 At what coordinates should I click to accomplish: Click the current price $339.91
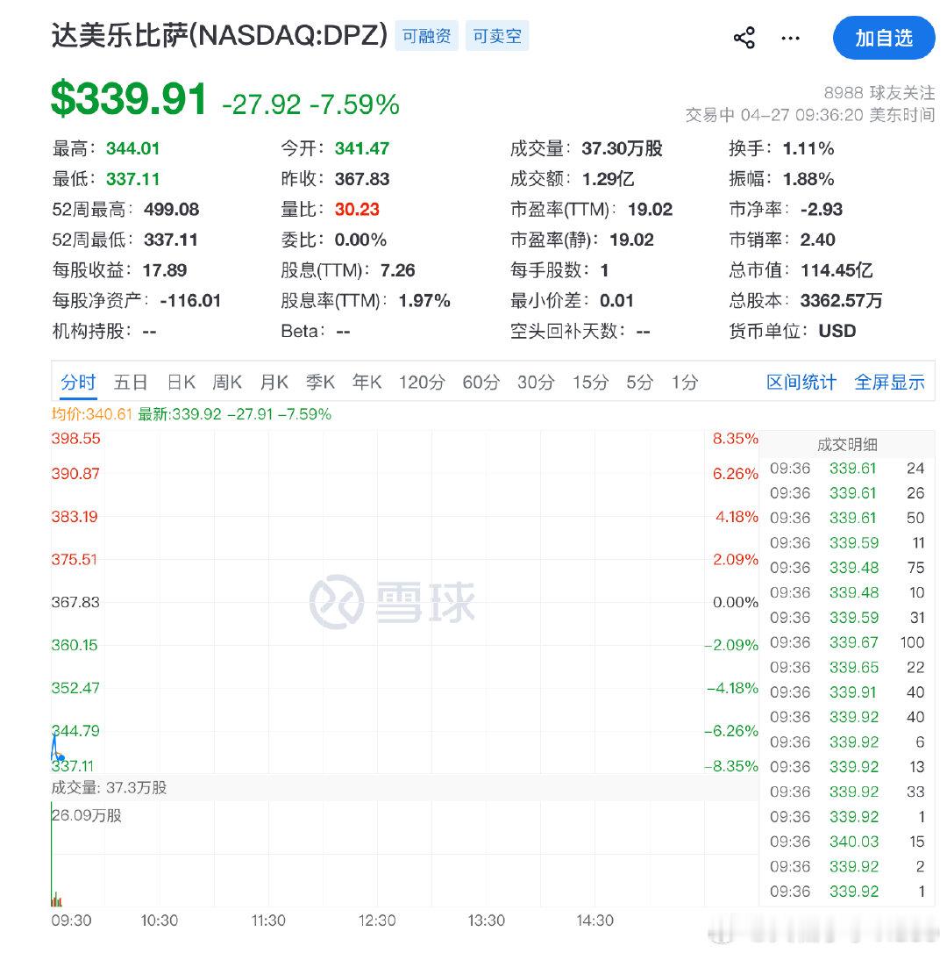[x=129, y=99]
